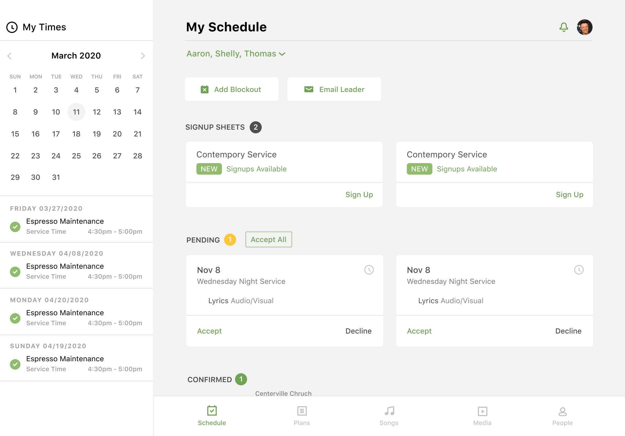Click the navigate back arrow on calendar
The width and height of the screenshot is (625, 436).
10,55
